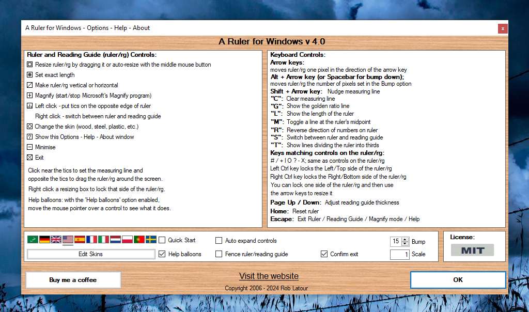Disable the Help balloons checkbox

click(162, 254)
